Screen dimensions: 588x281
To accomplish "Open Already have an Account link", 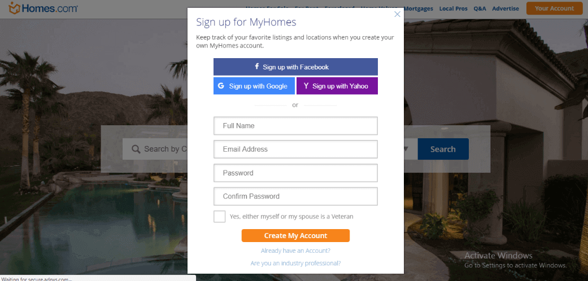I will click(295, 251).
